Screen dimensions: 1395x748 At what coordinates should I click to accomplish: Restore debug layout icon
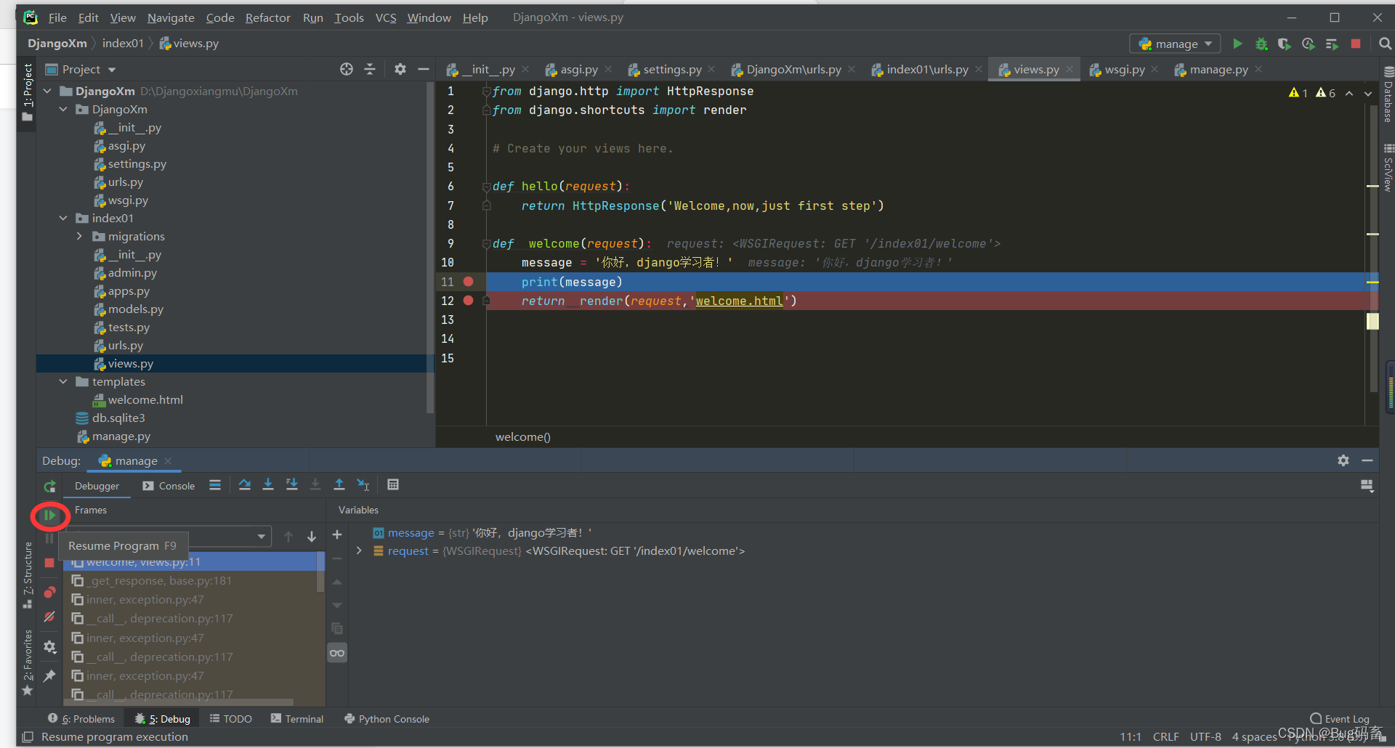1367,485
